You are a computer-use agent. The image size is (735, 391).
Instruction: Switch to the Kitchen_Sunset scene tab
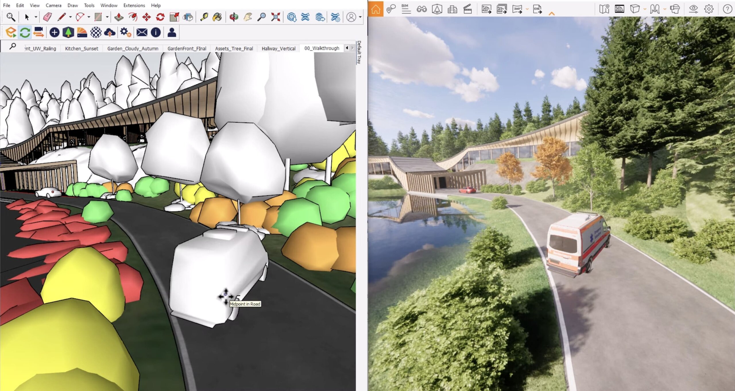coord(82,48)
